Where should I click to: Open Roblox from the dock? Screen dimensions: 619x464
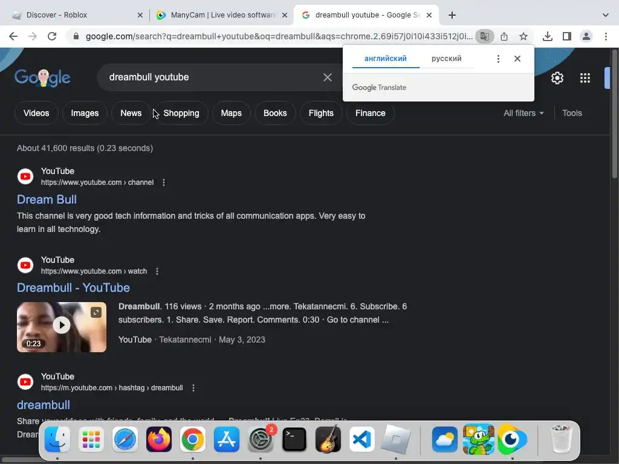(396, 439)
